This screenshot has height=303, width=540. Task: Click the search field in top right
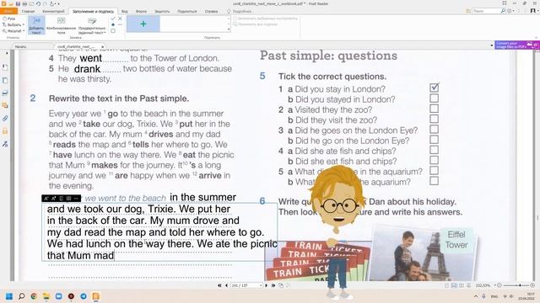click(486, 11)
